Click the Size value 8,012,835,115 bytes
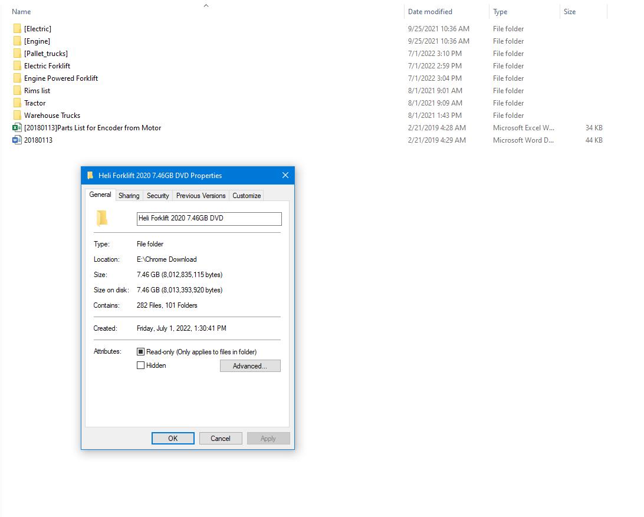The image size is (644, 517). pos(179,275)
